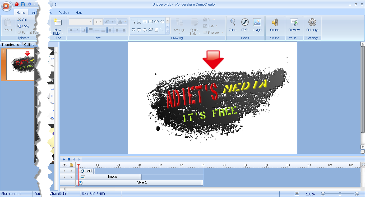The width and height of the screenshot is (365, 197).
Task: Stop timeline playback
Action: point(68,159)
